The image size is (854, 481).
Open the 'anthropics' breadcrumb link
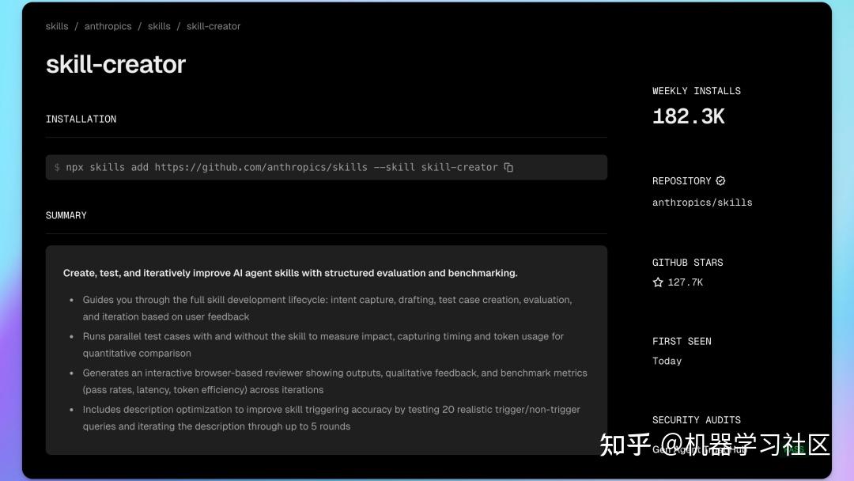point(108,26)
